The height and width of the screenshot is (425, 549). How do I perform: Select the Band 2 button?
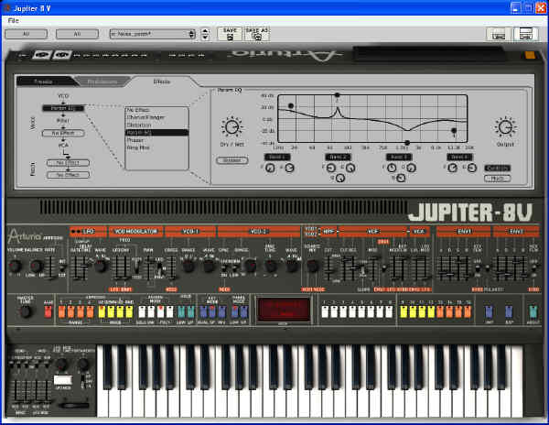pos(338,157)
